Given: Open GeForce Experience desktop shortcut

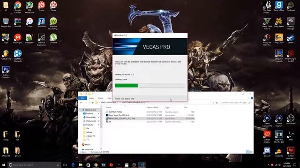Looking at the screenshot, I should point(41,40).
